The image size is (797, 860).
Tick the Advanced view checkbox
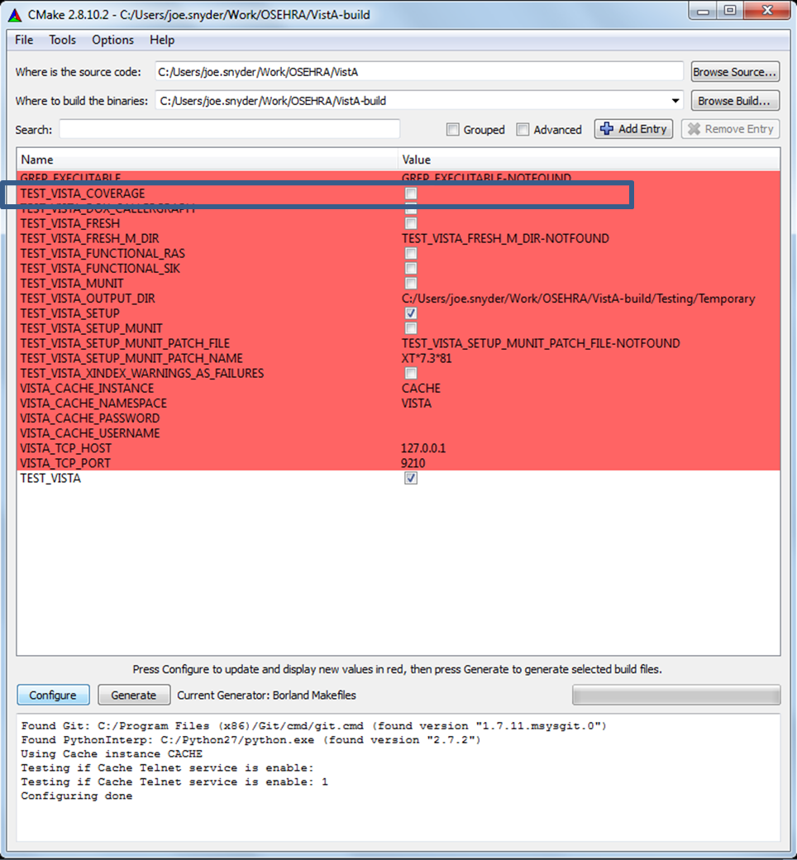[x=523, y=130]
